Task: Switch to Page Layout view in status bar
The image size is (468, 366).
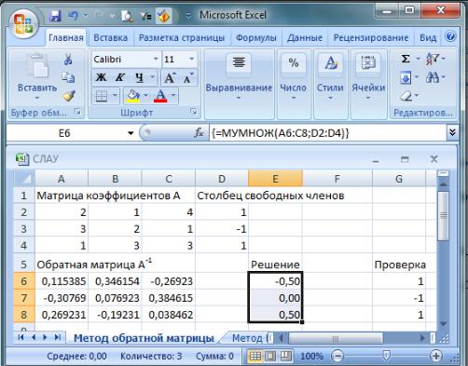Action: (x=270, y=356)
